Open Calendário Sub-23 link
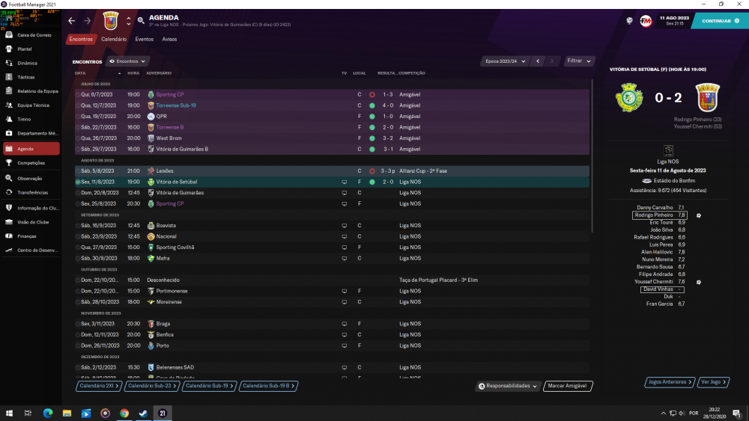Viewport: 749px width, 421px height. pyautogui.click(x=152, y=386)
